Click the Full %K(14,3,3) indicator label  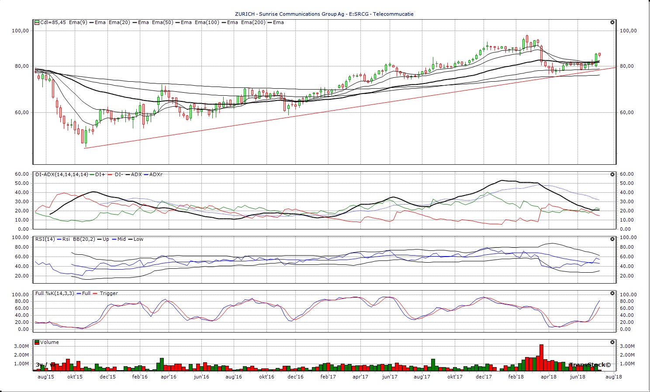55,293
